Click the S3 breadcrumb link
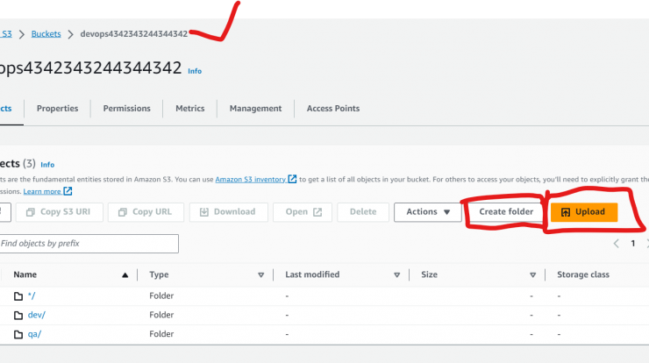This screenshot has height=363, width=649. click(x=6, y=34)
